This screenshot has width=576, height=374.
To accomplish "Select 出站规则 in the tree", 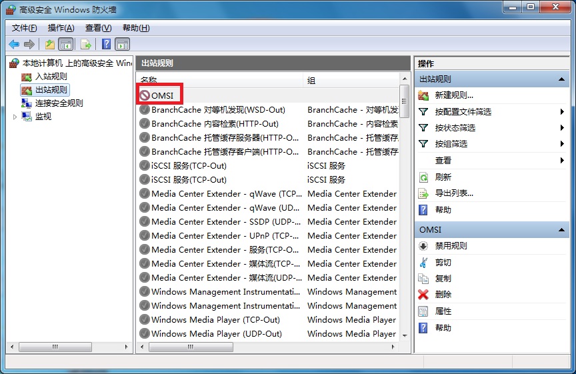I will [x=51, y=89].
